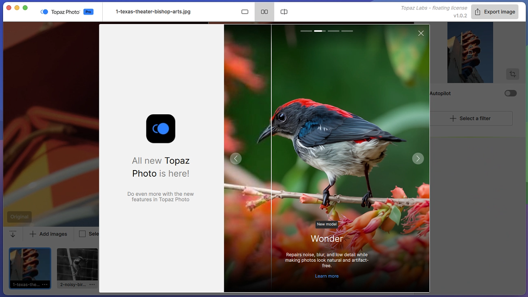Collapse the image tray with down arrow
The width and height of the screenshot is (528, 297).
point(13,234)
